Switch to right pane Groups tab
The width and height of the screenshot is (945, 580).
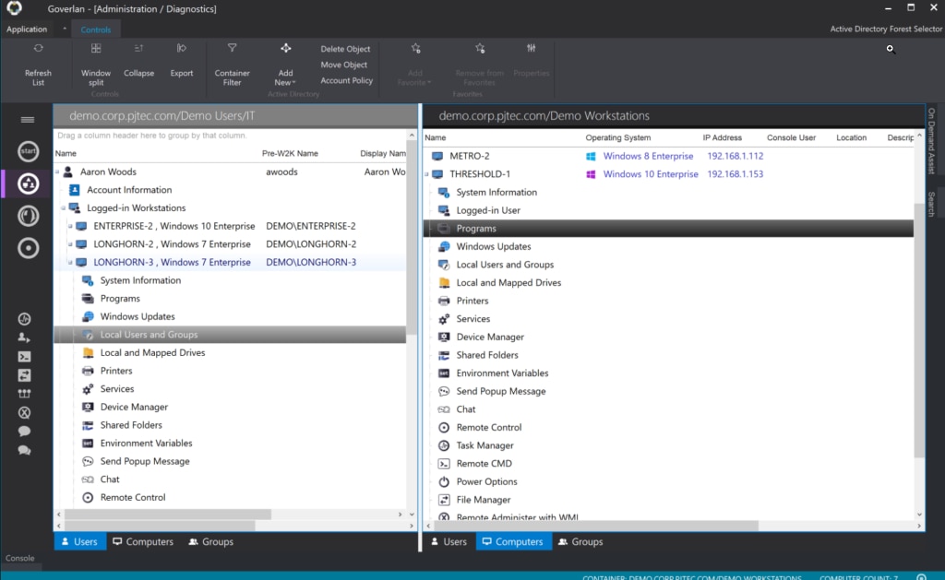(580, 541)
